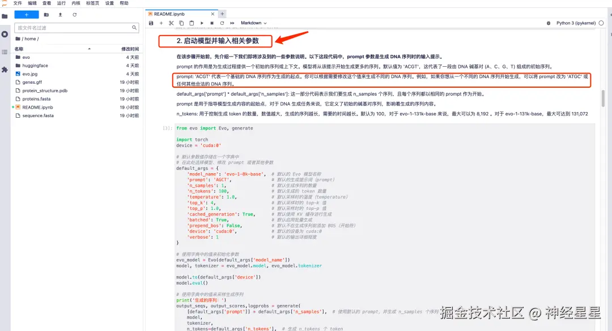Click the blue new launcher plus button
Screen dimensions: 612x331
(x=27, y=15)
